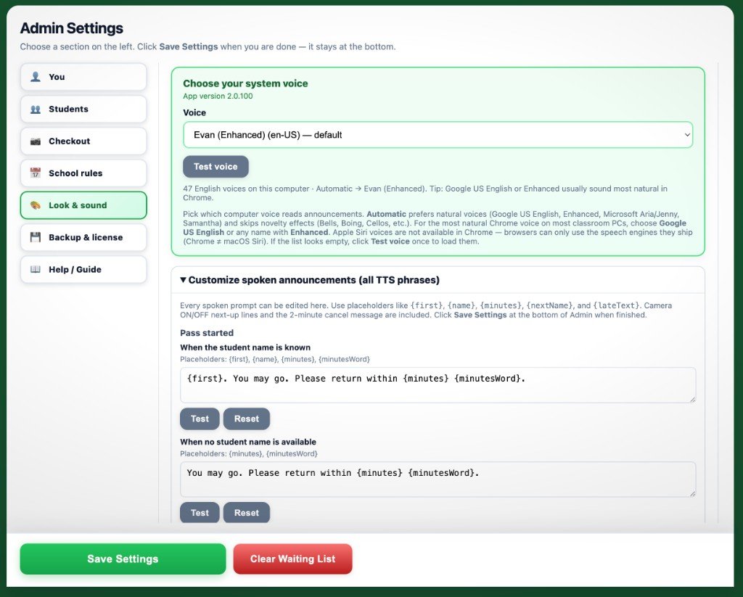Reset the known student name phrase
This screenshot has height=597, width=743.
247,419
